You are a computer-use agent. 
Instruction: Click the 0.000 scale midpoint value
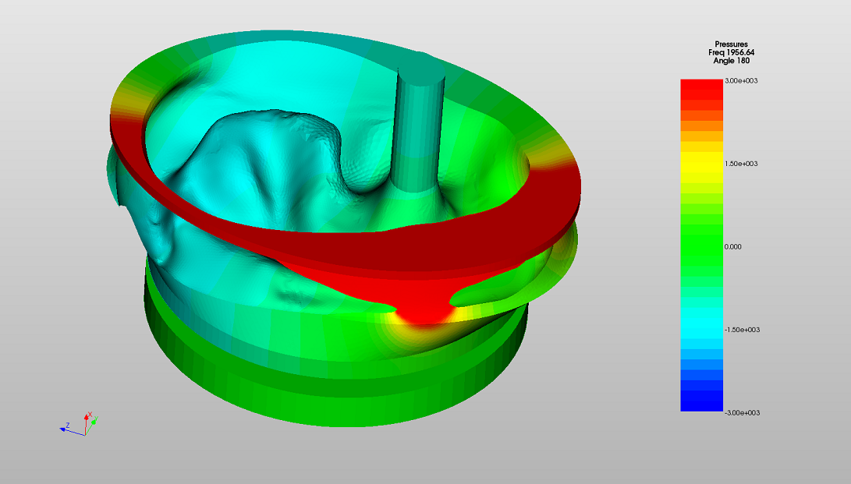coord(734,246)
